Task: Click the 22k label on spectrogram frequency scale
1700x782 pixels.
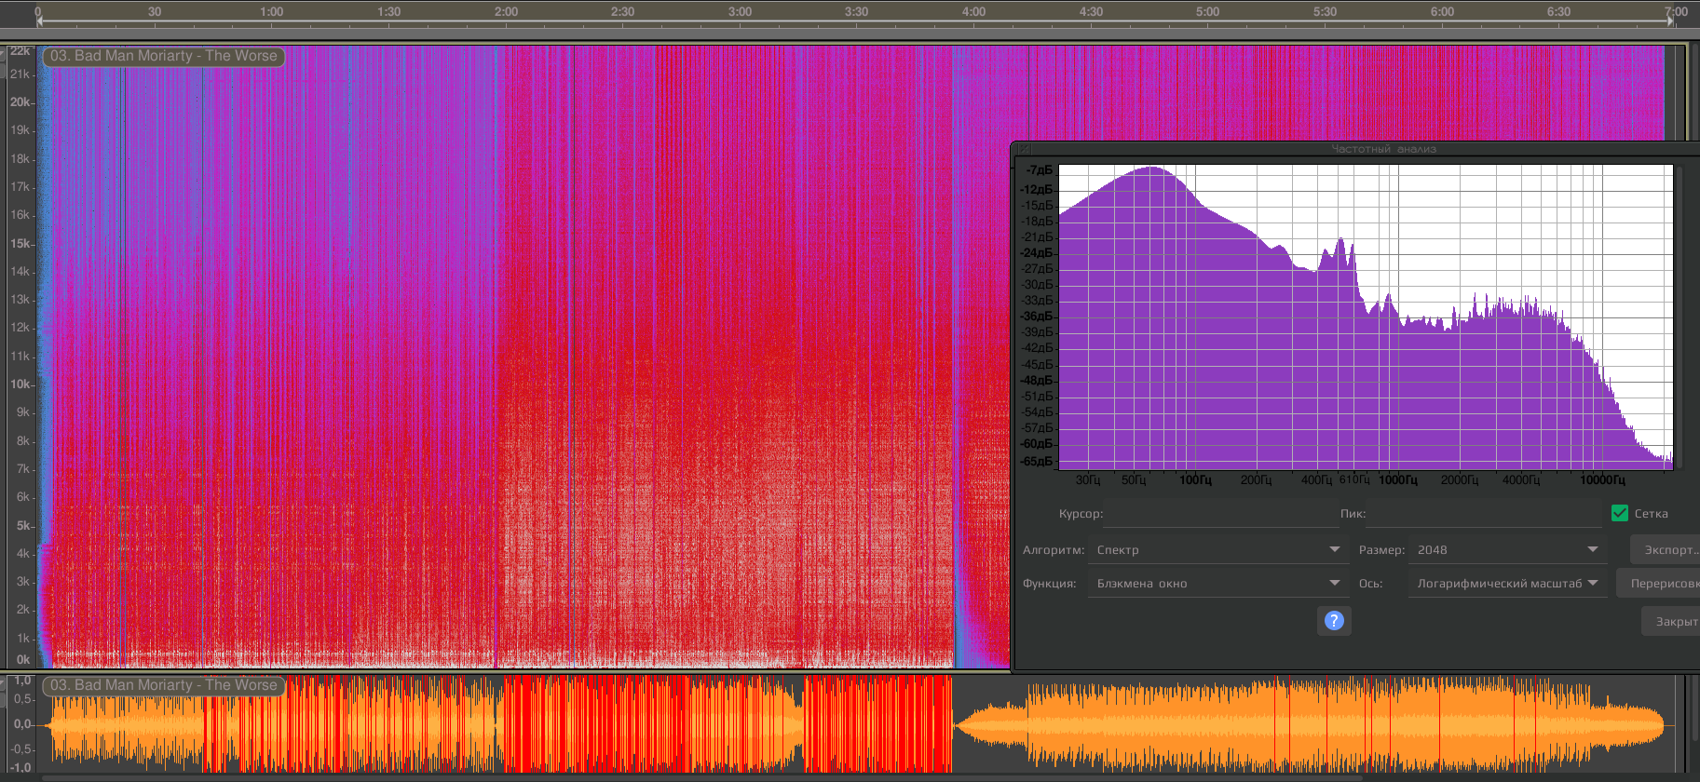Action: click(20, 51)
